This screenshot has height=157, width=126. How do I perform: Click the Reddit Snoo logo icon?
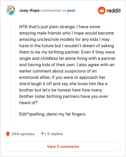pos(101,10)
